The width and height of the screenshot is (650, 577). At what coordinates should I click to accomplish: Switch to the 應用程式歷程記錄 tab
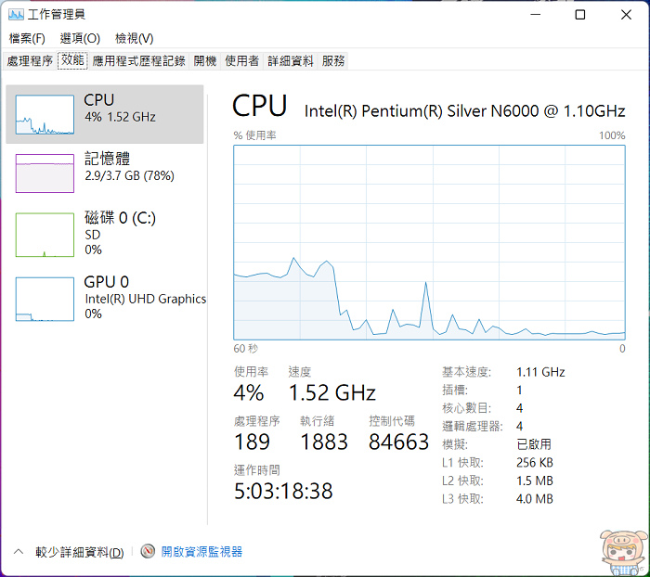(x=138, y=60)
